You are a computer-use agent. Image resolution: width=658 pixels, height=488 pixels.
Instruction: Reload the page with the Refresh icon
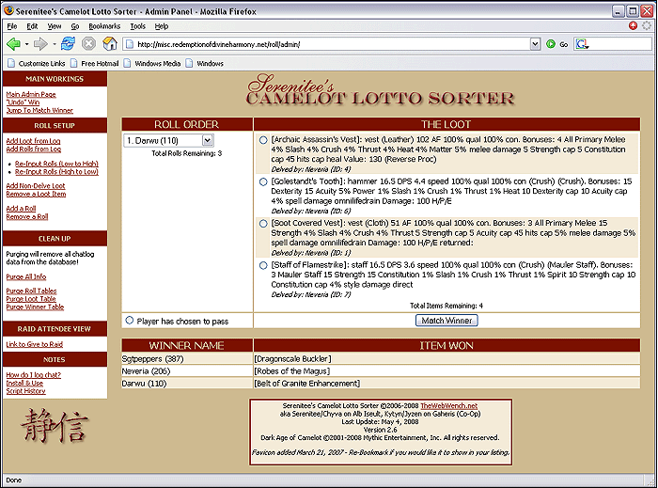[x=68, y=44]
